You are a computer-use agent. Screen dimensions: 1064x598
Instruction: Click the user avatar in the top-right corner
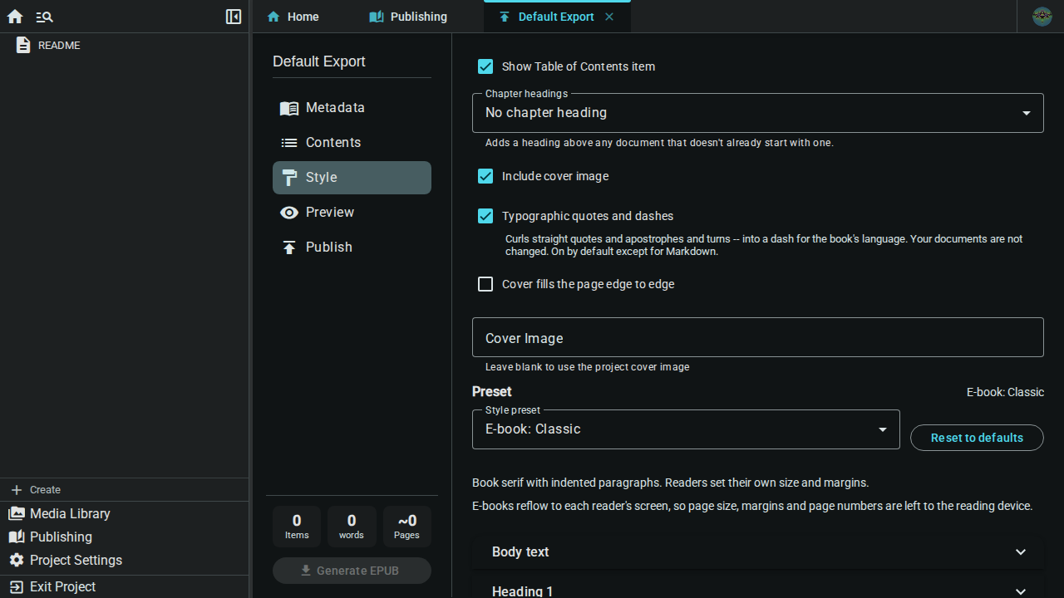[x=1042, y=17]
